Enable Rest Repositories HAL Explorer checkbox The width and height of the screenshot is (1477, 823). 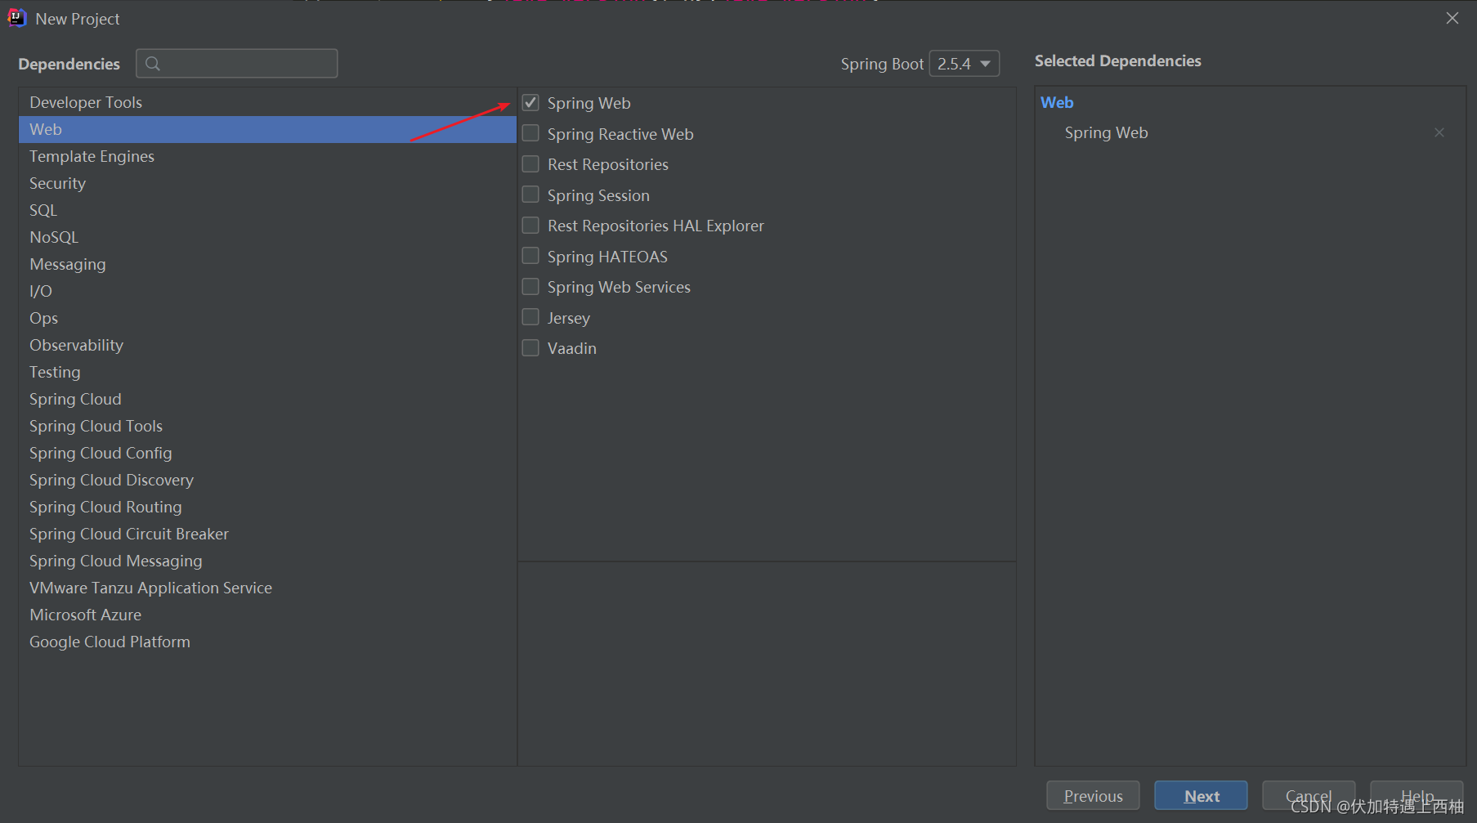530,226
